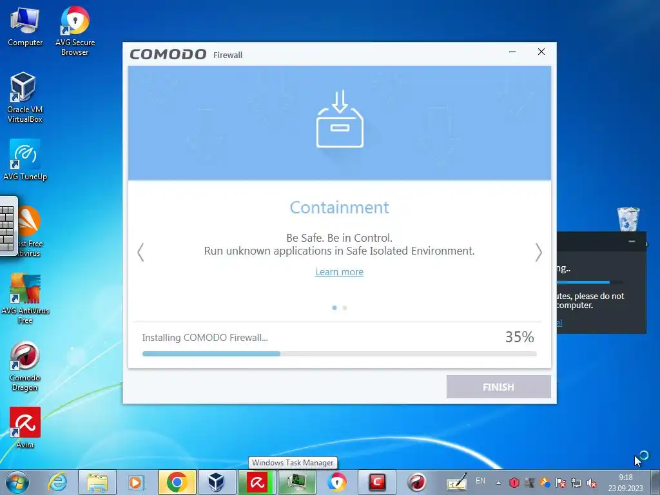The width and height of the screenshot is (660, 495).
Task: Switch to VirtualBox in taskbar
Action: pos(217,482)
